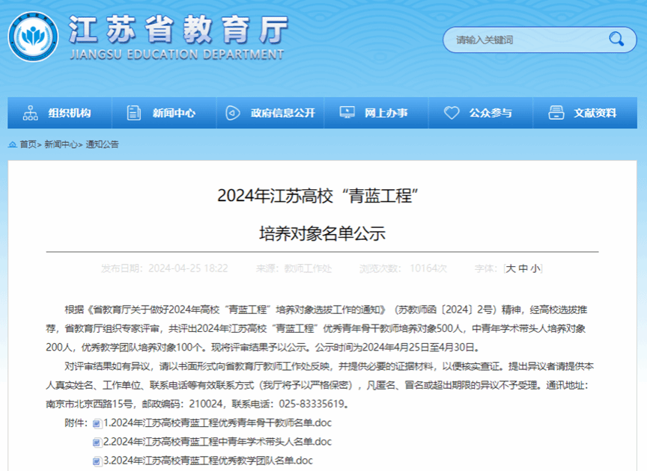647x471 pixels.
Task: Click the 公众参与 heart icon
Action: (452, 113)
